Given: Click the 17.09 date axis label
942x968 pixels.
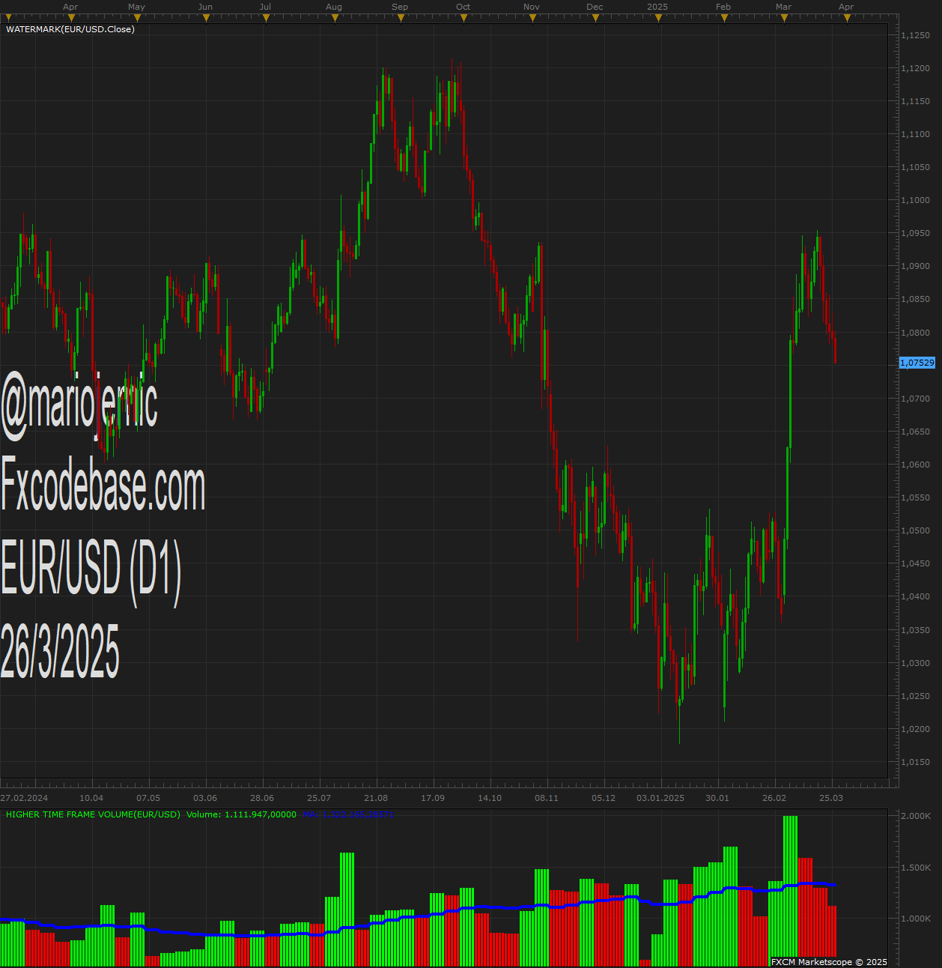Looking at the screenshot, I should pos(433,798).
